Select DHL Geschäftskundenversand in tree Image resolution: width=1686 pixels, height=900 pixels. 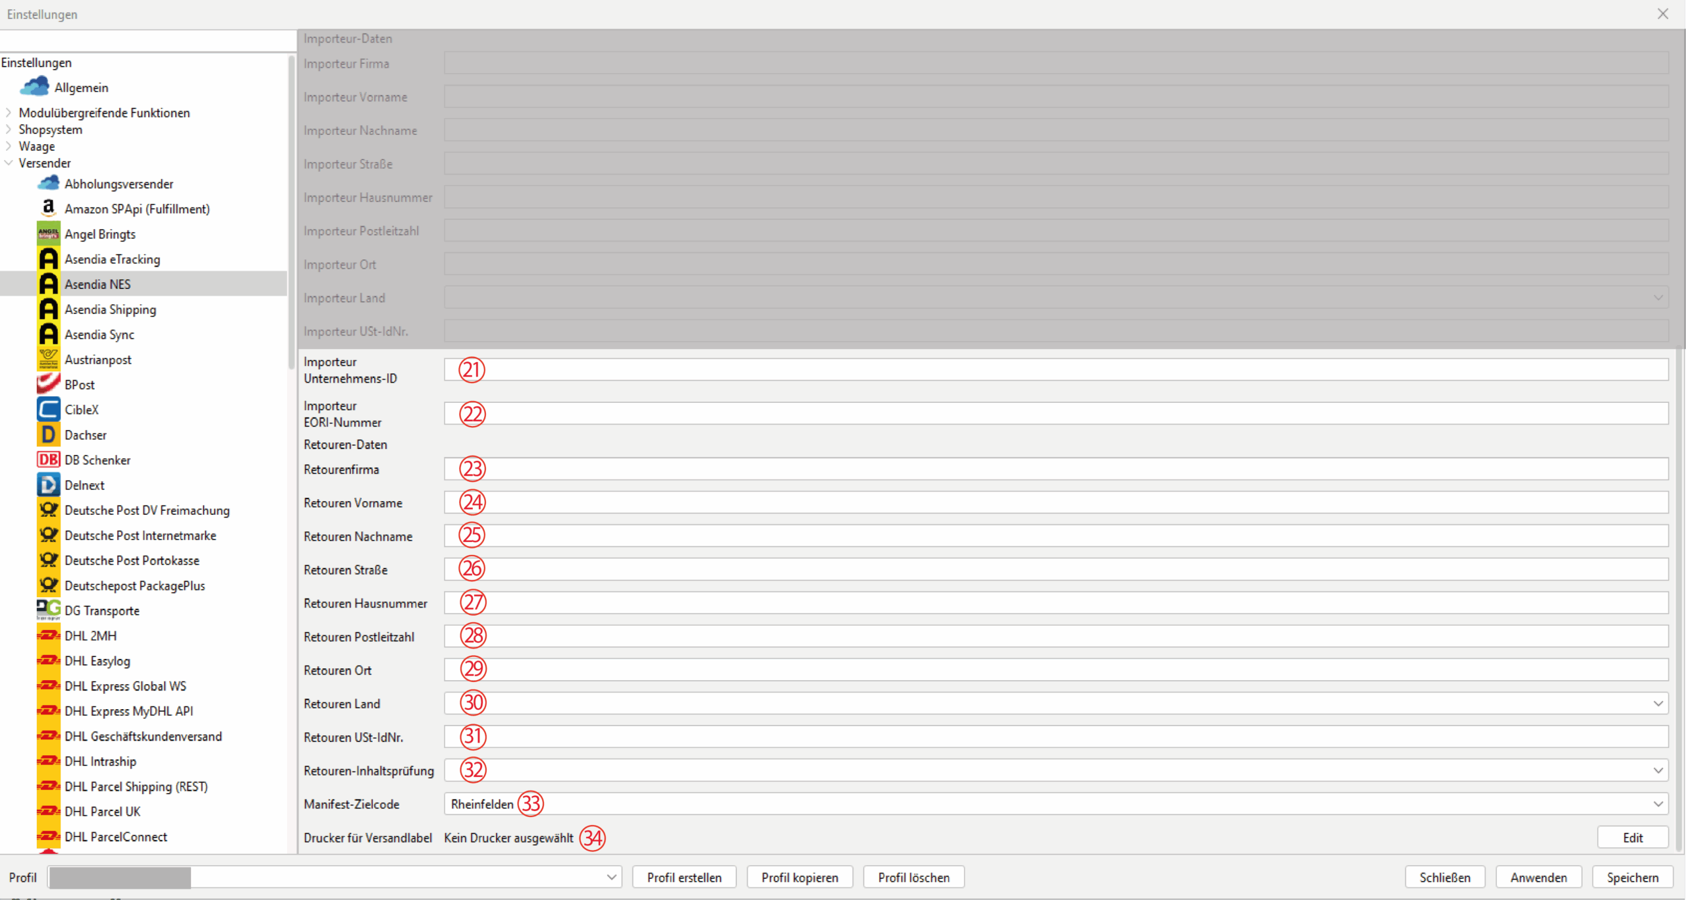coord(143,736)
